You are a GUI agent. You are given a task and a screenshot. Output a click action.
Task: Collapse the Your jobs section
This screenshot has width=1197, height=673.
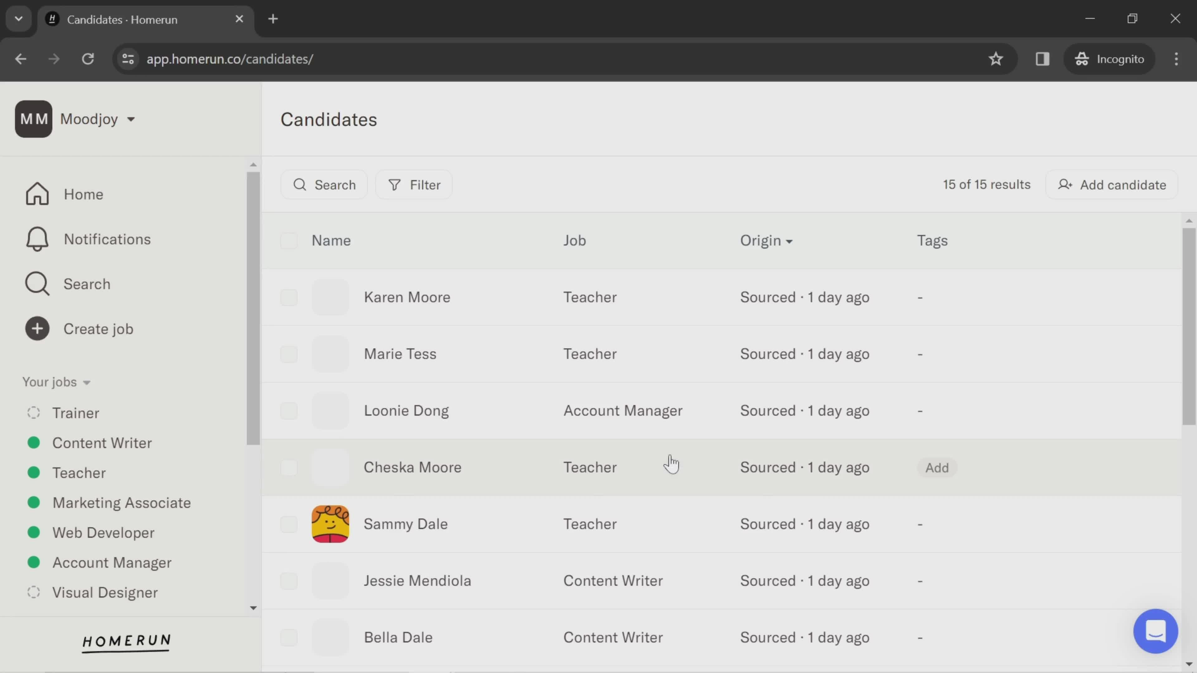(x=56, y=382)
